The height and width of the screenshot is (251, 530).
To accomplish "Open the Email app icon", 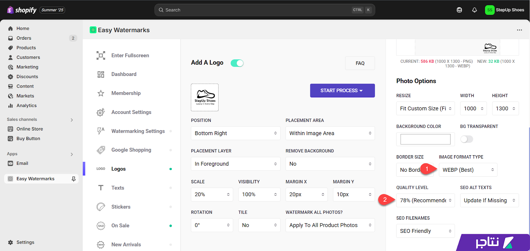I will (10, 163).
